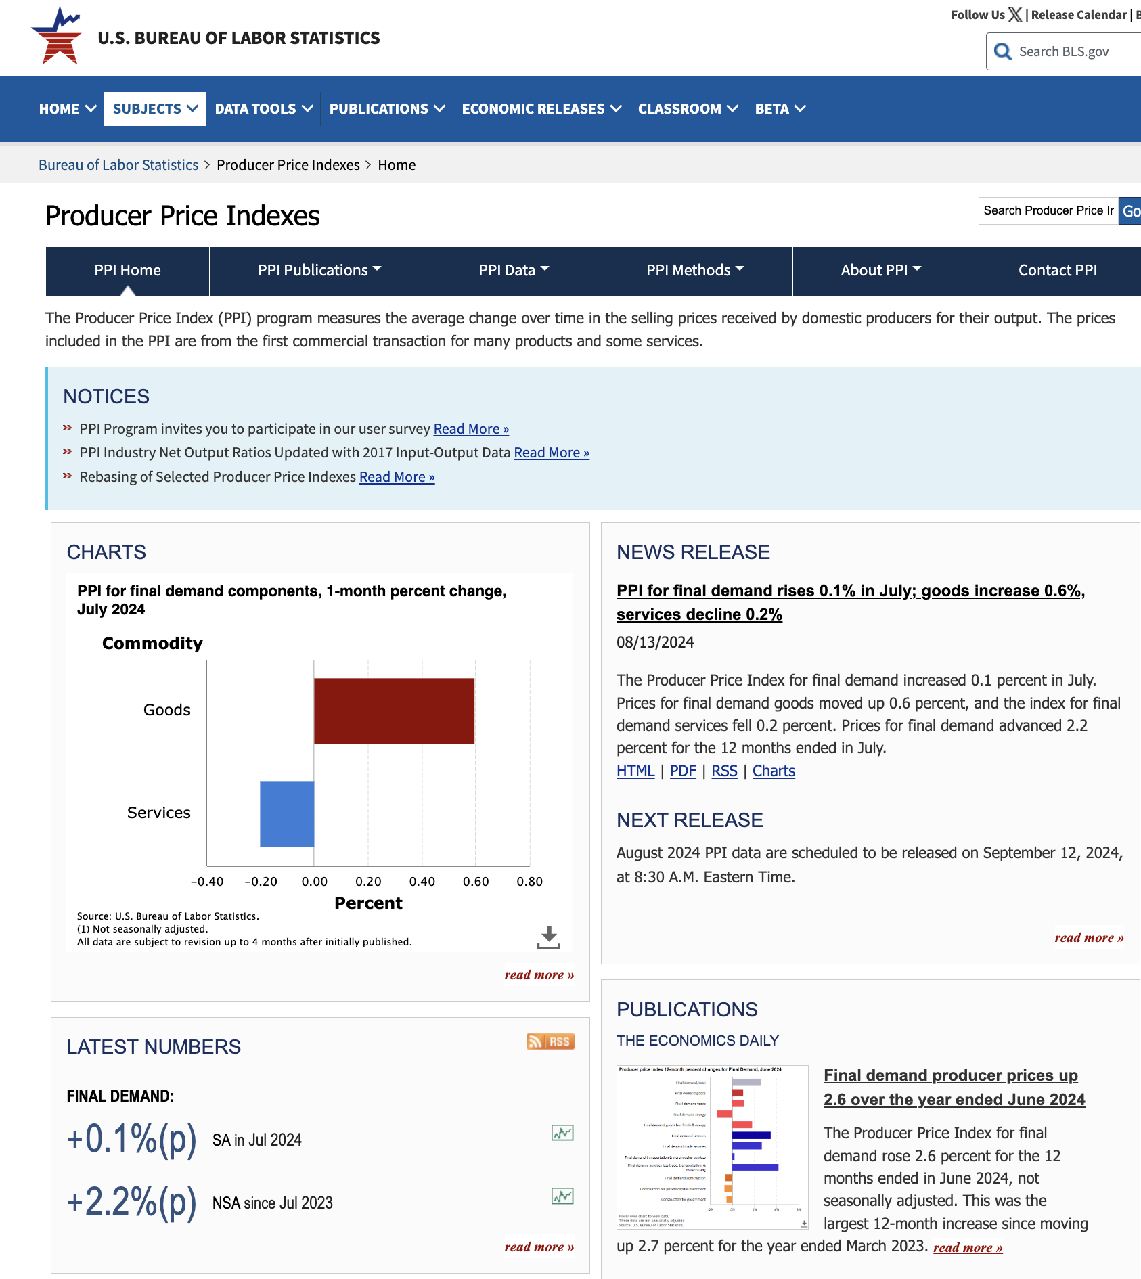Open the chart icon for +0.1% SA value
Image resolution: width=1141 pixels, height=1279 pixels.
coord(562,1133)
